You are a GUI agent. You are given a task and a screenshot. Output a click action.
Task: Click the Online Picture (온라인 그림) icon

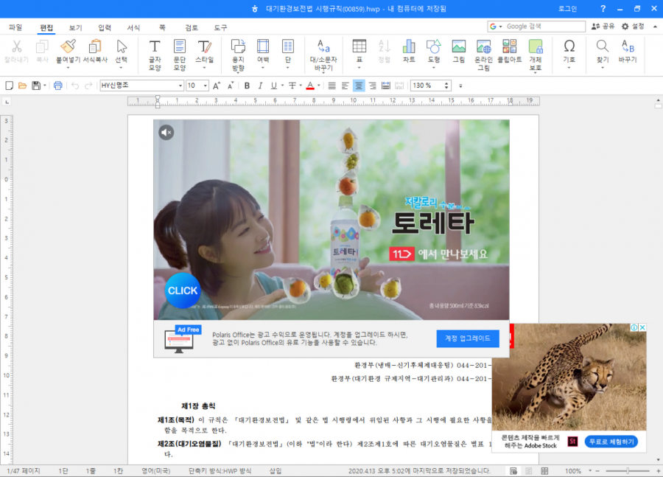484,46
